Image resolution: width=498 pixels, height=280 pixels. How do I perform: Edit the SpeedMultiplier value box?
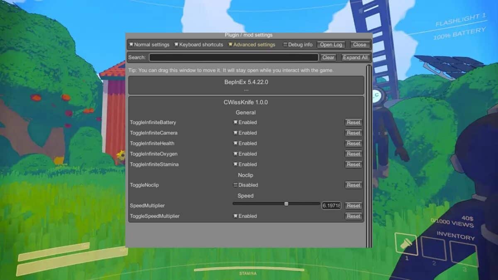(x=331, y=205)
